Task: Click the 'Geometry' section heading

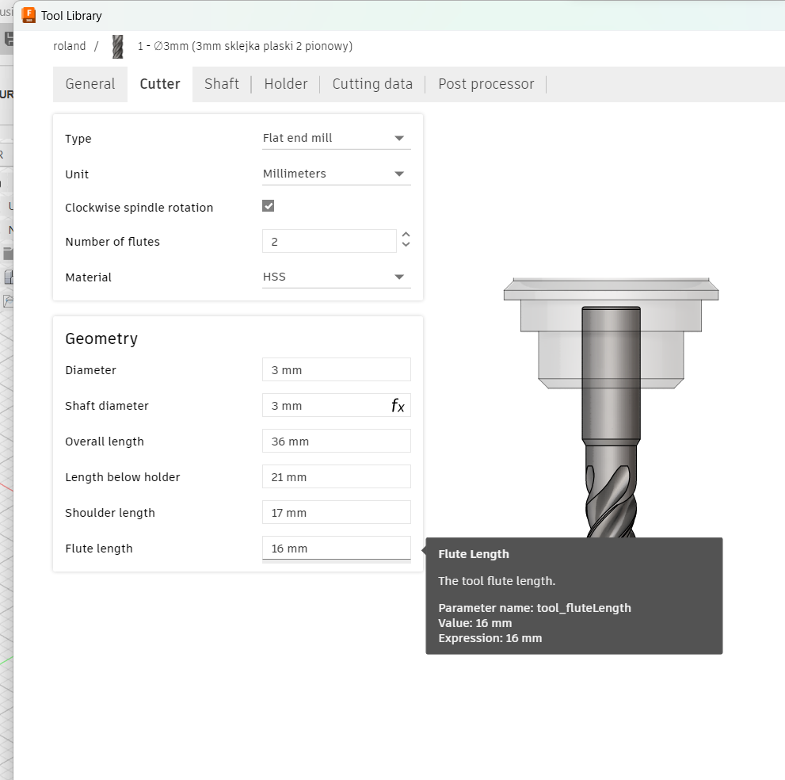Action: coord(101,338)
